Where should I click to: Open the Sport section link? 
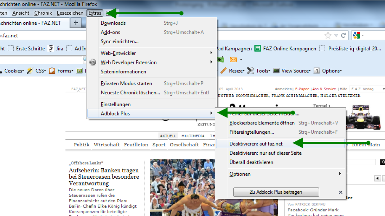pos(159,145)
